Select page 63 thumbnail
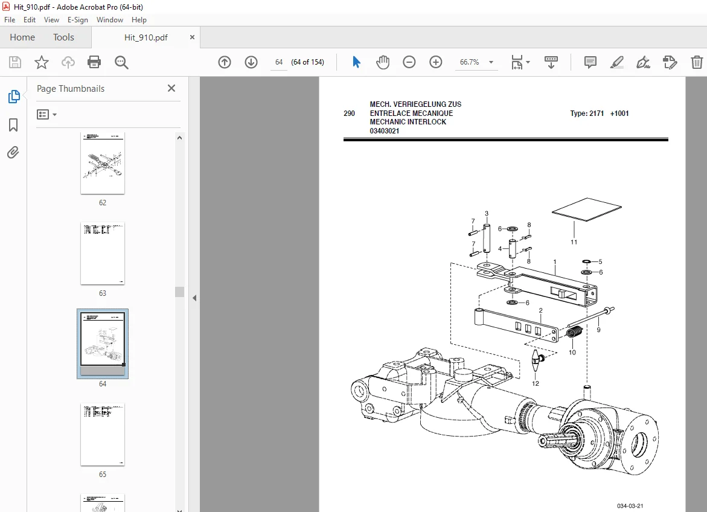 pyautogui.click(x=103, y=254)
